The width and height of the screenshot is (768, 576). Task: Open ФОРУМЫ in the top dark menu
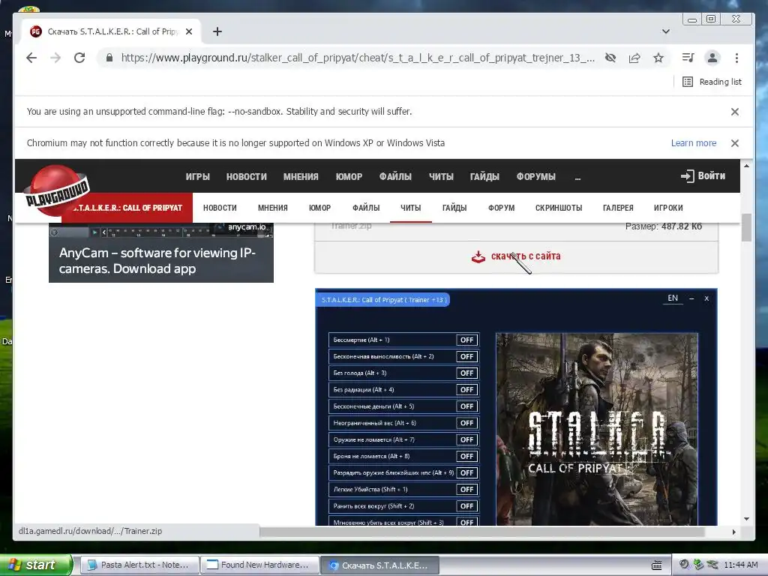pos(535,176)
